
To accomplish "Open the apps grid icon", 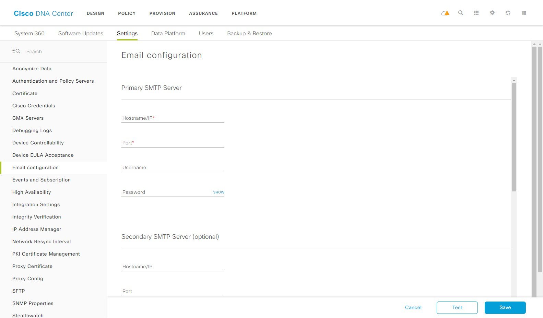I will point(476,13).
